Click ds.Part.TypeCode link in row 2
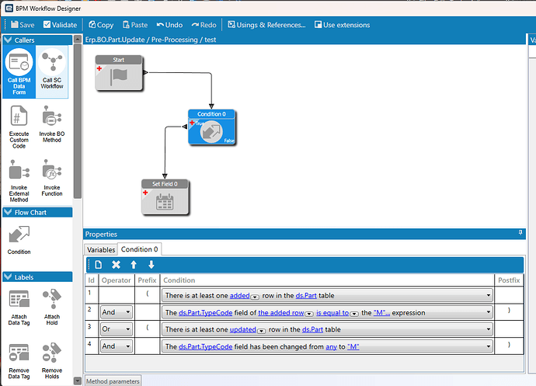The height and width of the screenshot is (386, 536). click(205, 312)
